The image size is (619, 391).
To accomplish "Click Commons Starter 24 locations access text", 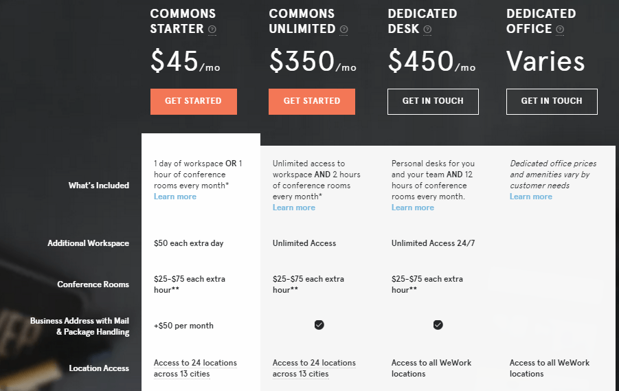I will pyautogui.click(x=195, y=368).
